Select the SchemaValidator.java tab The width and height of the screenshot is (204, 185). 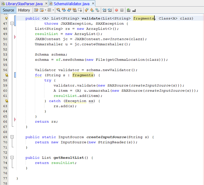click(x=71, y=4)
